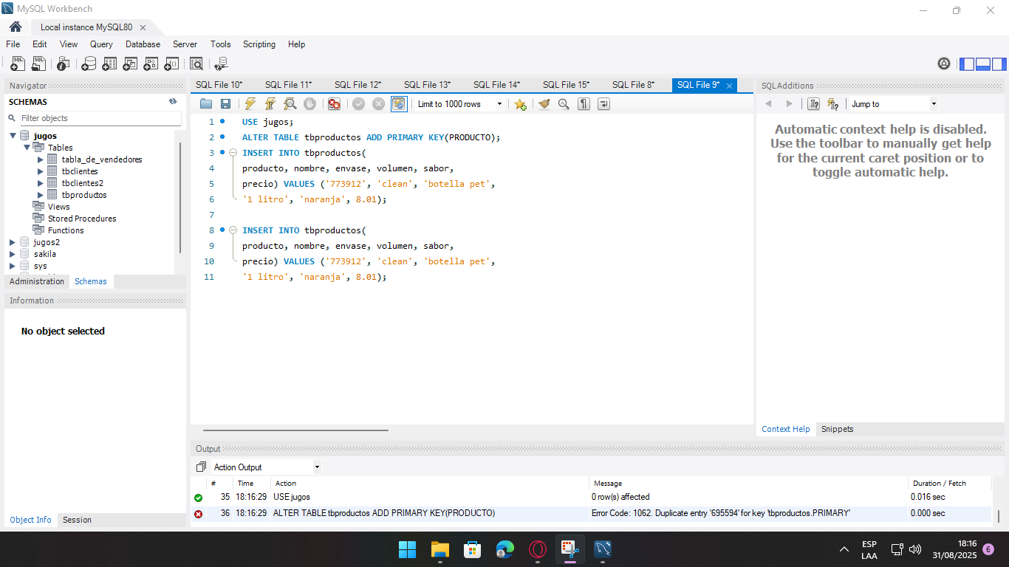Save snippet star icon
Screen dimensions: 1009x567
point(521,104)
